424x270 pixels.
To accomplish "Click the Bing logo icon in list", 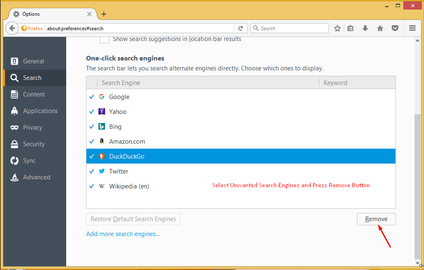I will [x=102, y=126].
